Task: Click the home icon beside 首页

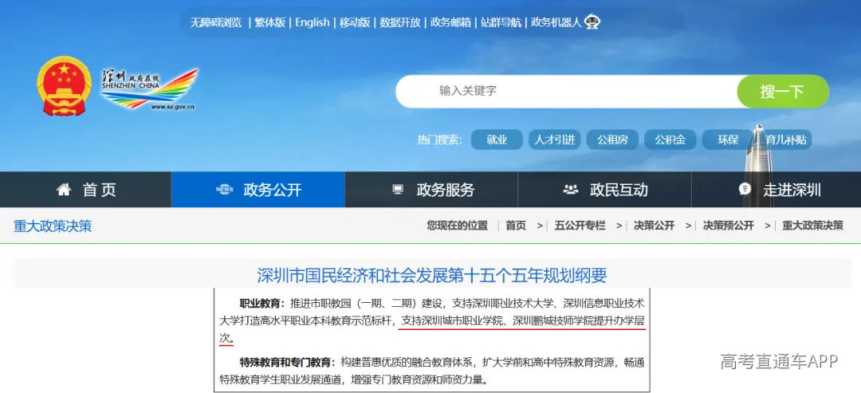Action: [x=64, y=190]
